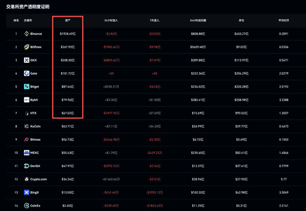306x211 pixels.
Task: Click the KuCoin logo icon
Action: point(27,125)
